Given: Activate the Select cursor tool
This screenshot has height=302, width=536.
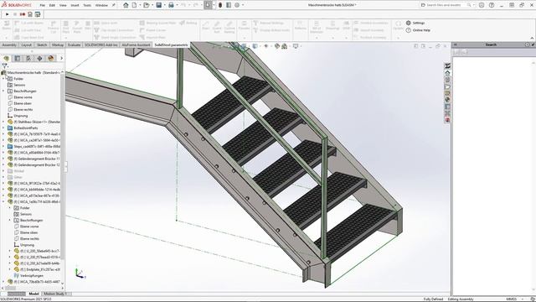Looking at the screenshot, I should pos(208,5).
